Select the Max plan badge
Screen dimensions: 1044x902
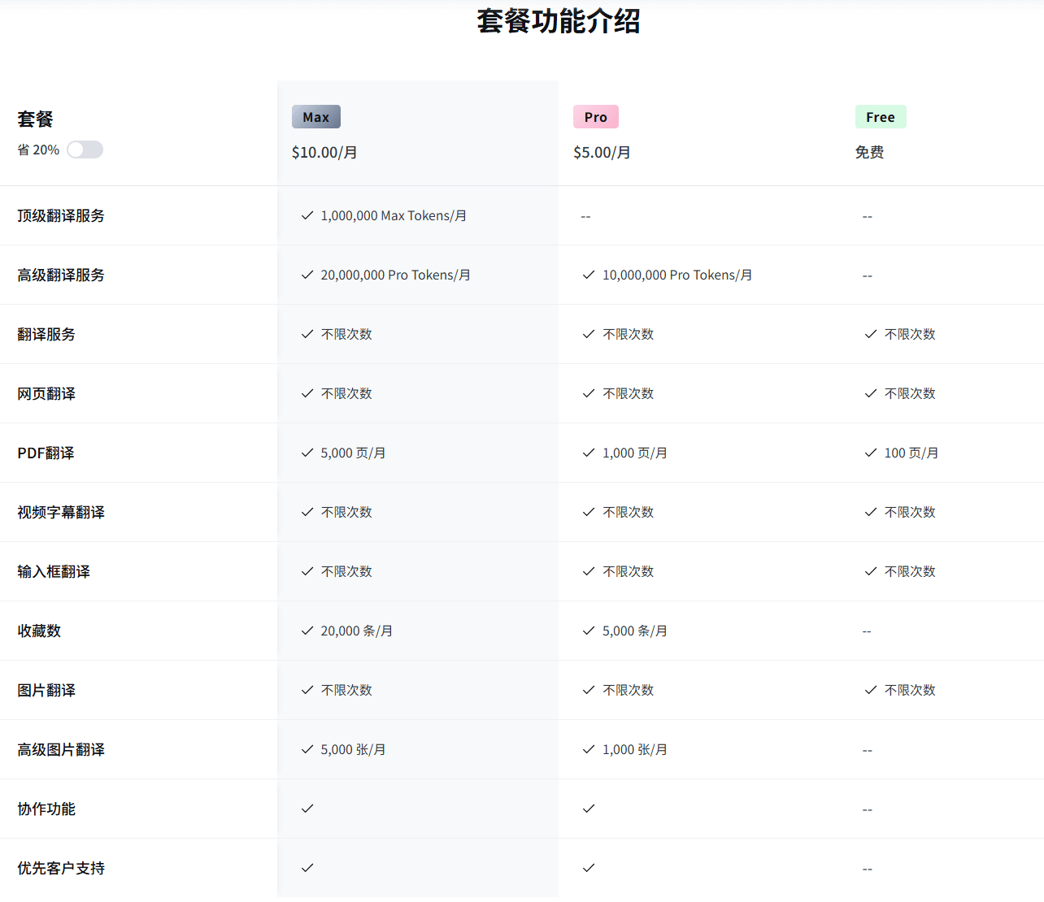(x=315, y=116)
